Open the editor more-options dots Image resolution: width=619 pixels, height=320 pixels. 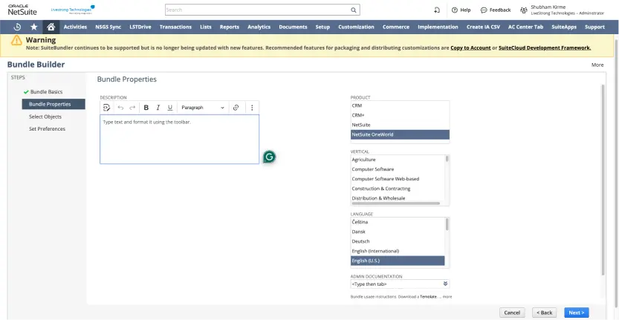pos(252,108)
